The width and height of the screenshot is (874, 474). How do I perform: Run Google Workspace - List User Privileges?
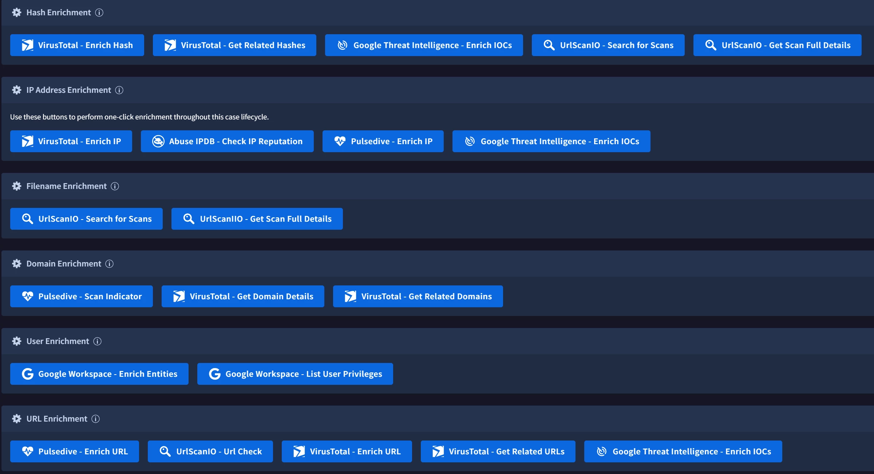[295, 374]
